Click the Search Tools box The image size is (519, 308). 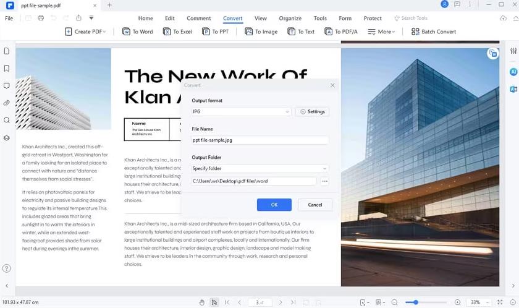(x=411, y=18)
